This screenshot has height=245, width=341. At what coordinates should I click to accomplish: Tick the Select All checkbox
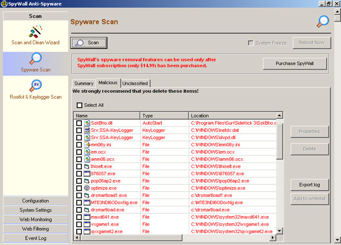80,105
